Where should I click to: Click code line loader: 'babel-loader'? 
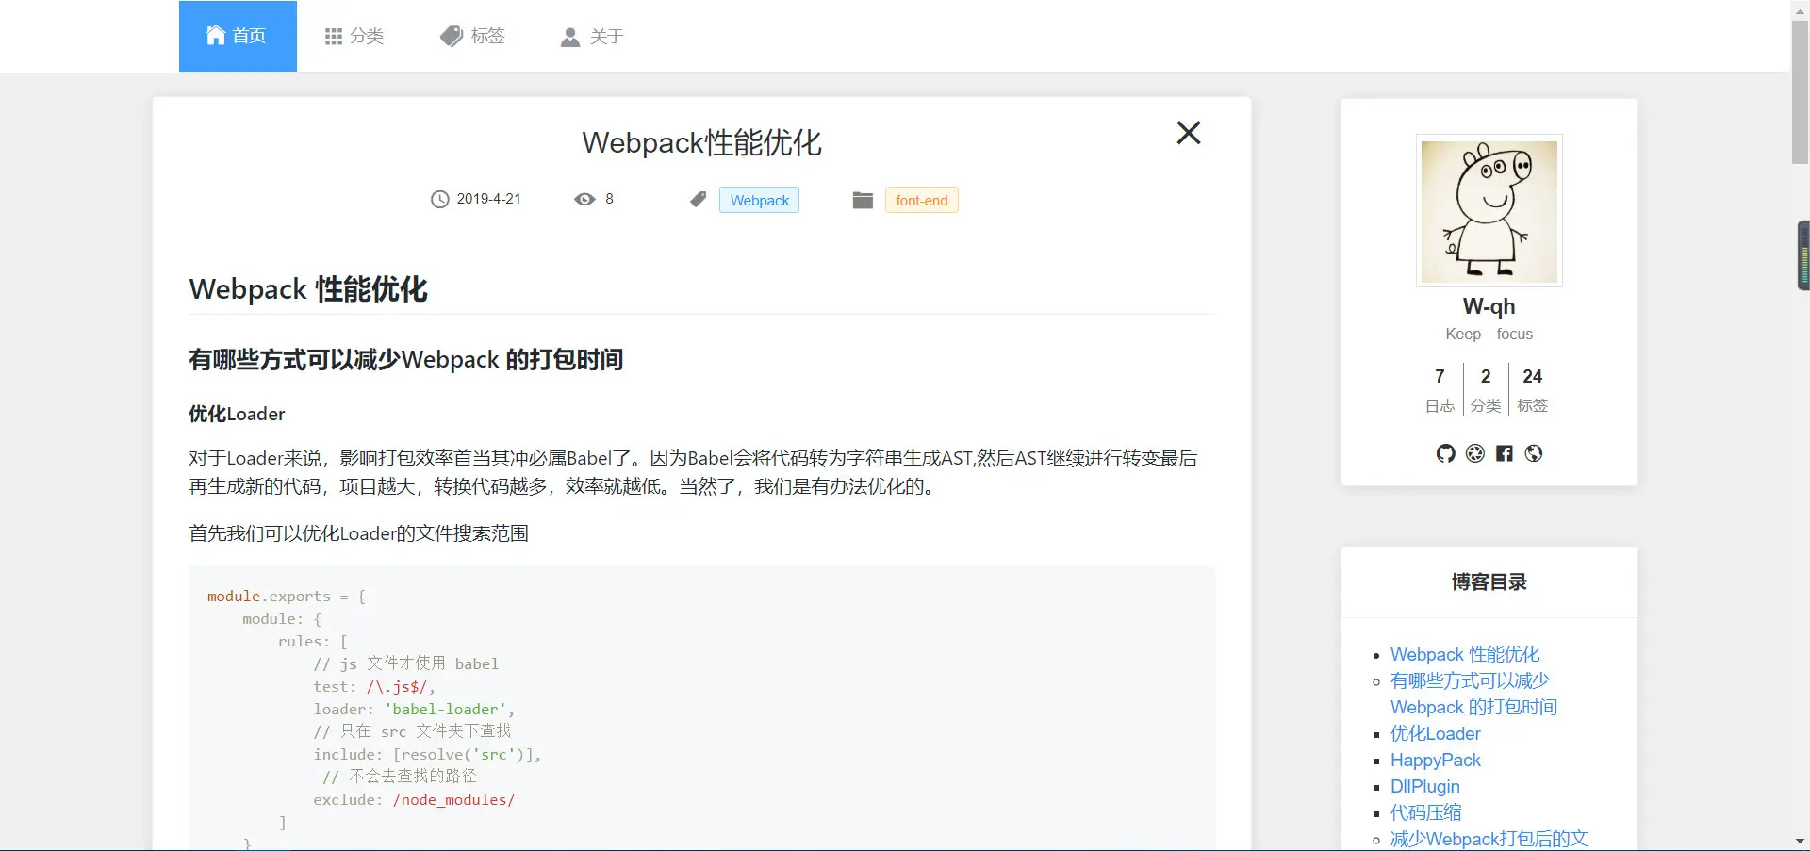pos(414,710)
